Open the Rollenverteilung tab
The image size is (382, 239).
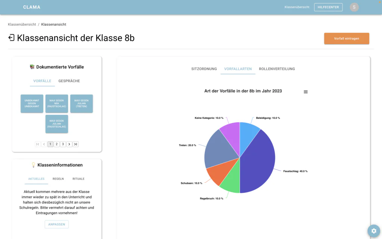(x=277, y=69)
